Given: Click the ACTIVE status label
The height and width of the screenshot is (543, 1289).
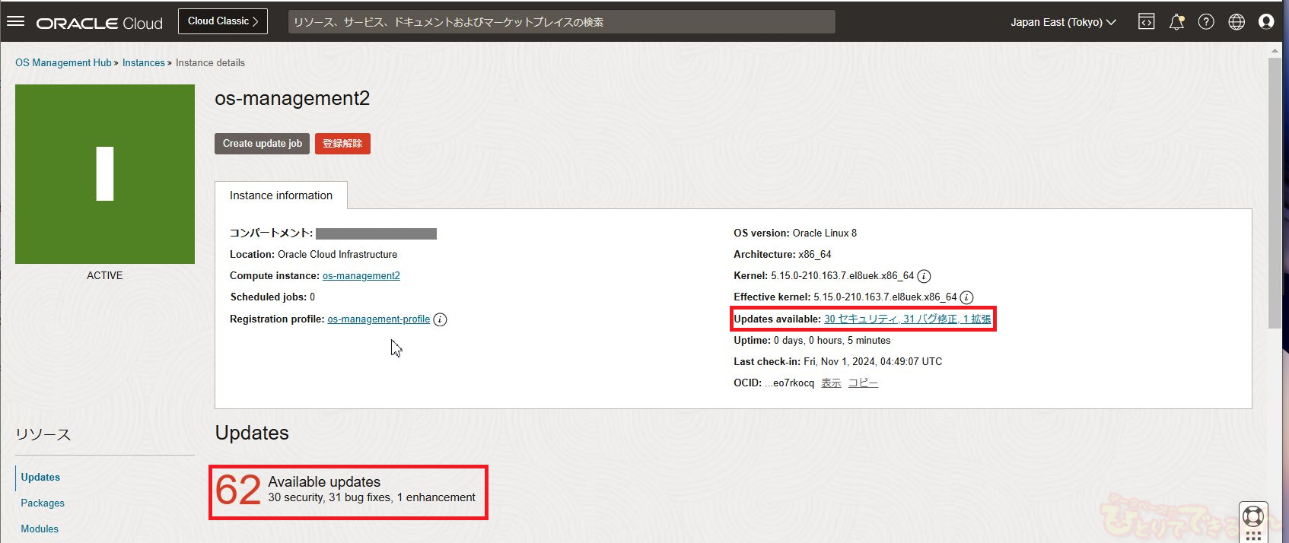Looking at the screenshot, I should [105, 275].
